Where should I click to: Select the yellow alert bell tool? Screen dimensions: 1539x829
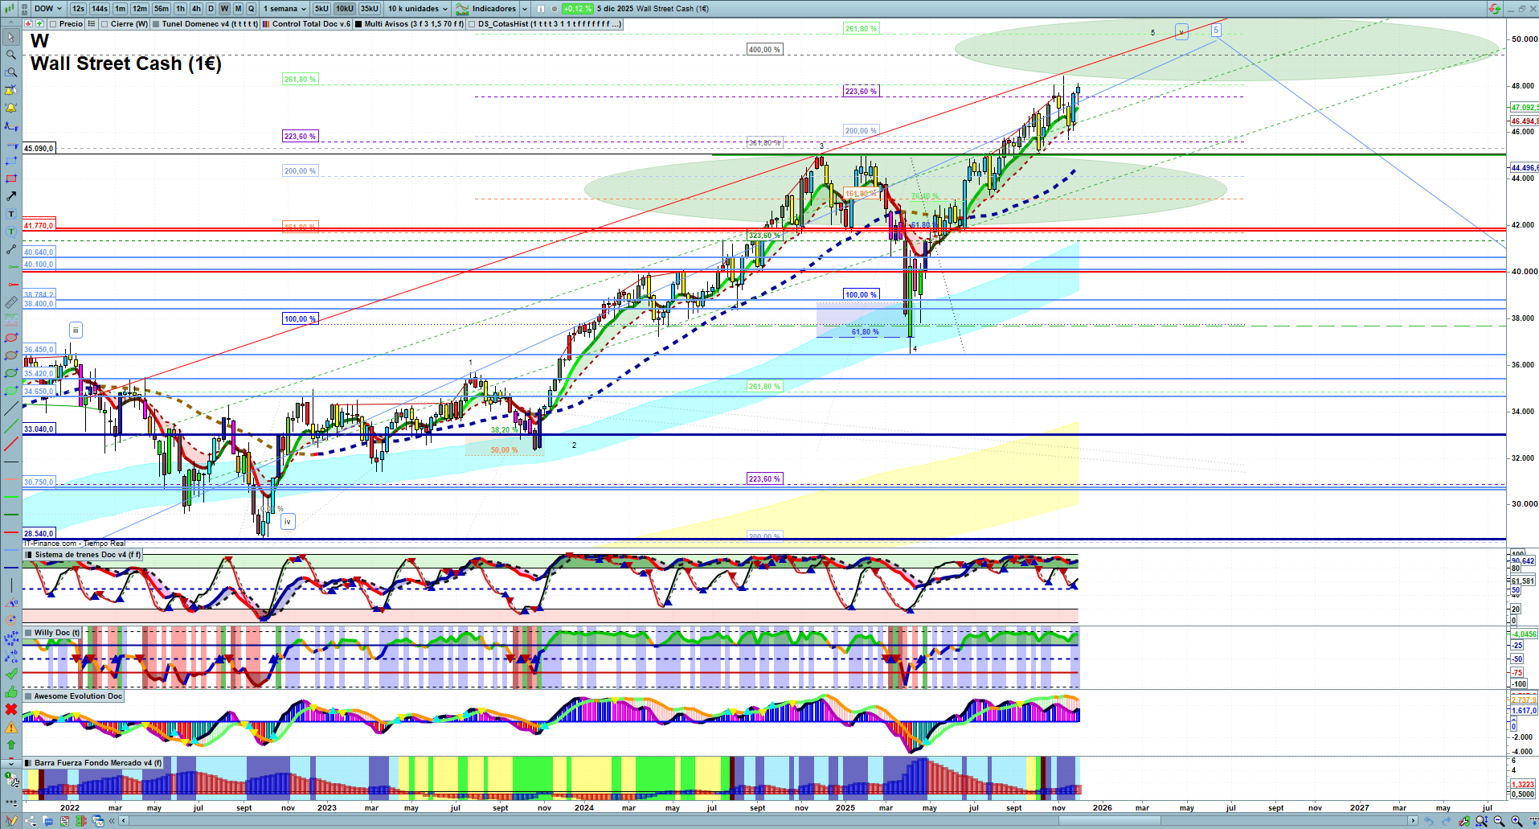coord(11,108)
